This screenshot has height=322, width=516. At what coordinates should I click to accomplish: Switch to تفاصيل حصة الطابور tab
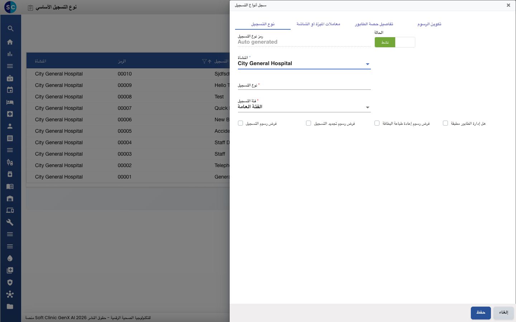click(x=374, y=24)
